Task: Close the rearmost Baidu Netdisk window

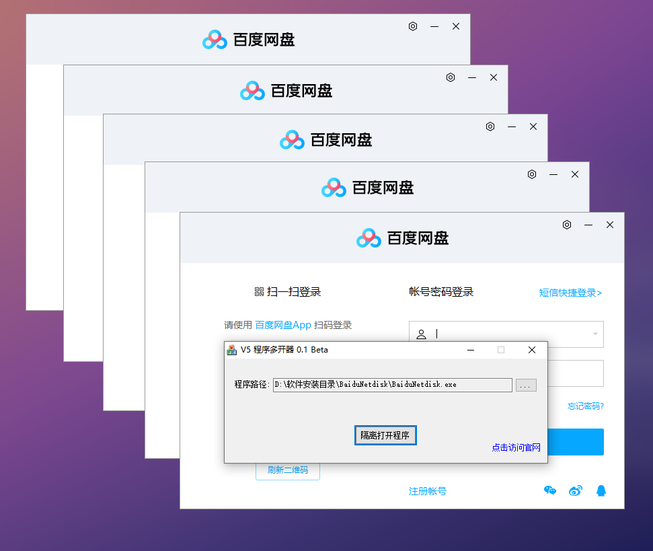Action: [456, 26]
